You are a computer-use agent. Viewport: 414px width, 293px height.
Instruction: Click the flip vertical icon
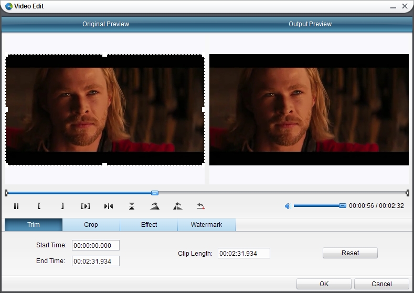pos(132,206)
